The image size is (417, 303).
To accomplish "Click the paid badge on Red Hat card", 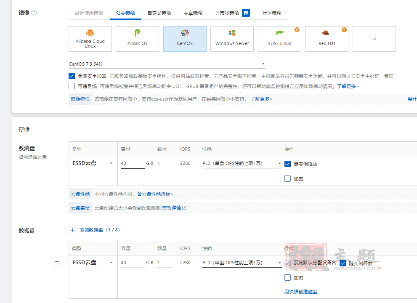I will (344, 30).
